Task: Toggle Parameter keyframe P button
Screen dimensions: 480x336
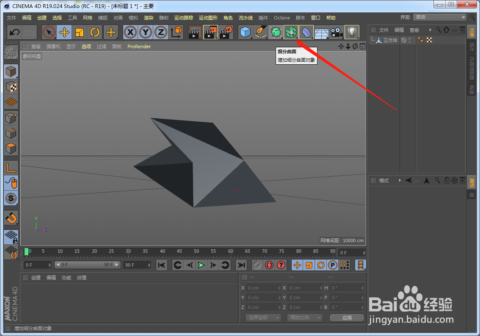Action: 332,265
